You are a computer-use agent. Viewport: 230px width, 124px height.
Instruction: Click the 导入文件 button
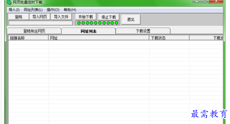(61, 17)
